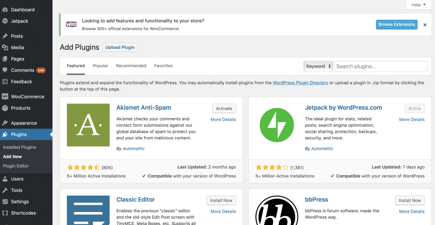
Task: Open the Favorites plugins tab
Action: tap(163, 66)
